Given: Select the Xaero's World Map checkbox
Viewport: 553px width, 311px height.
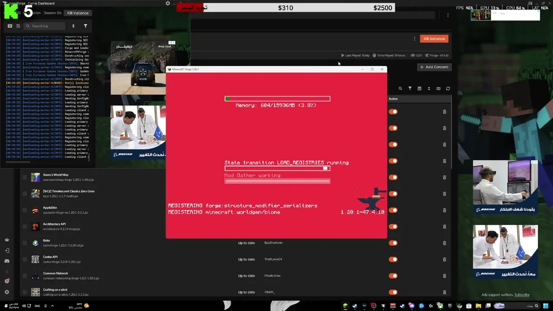Looking at the screenshot, I should [x=24, y=177].
